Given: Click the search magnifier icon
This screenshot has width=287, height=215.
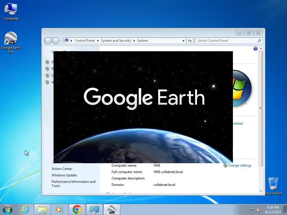Looking at the screenshot, I should 259,41.
